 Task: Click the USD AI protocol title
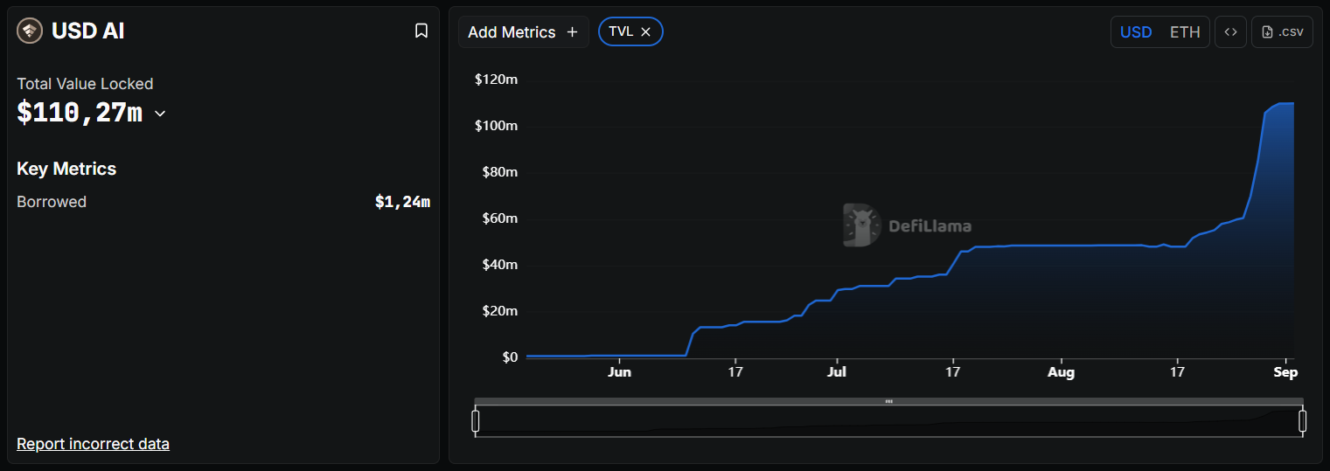click(x=87, y=31)
